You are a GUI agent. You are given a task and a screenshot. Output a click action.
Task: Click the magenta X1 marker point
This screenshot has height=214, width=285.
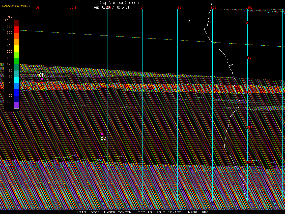(x=42, y=79)
